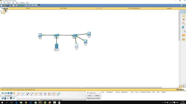
Task: Click New Cluster in yellow bar
Action: coord(63,8)
